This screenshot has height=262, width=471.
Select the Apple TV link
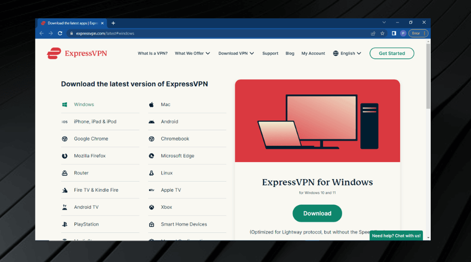tap(171, 190)
